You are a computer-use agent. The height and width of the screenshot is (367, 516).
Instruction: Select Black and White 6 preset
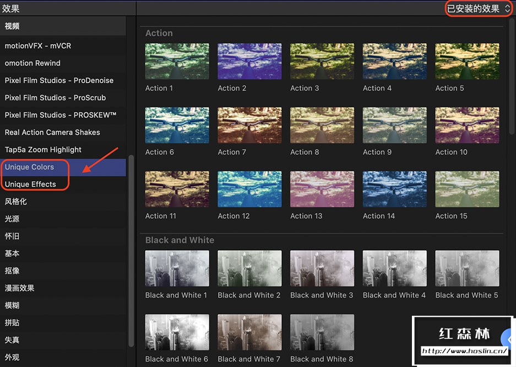click(177, 332)
